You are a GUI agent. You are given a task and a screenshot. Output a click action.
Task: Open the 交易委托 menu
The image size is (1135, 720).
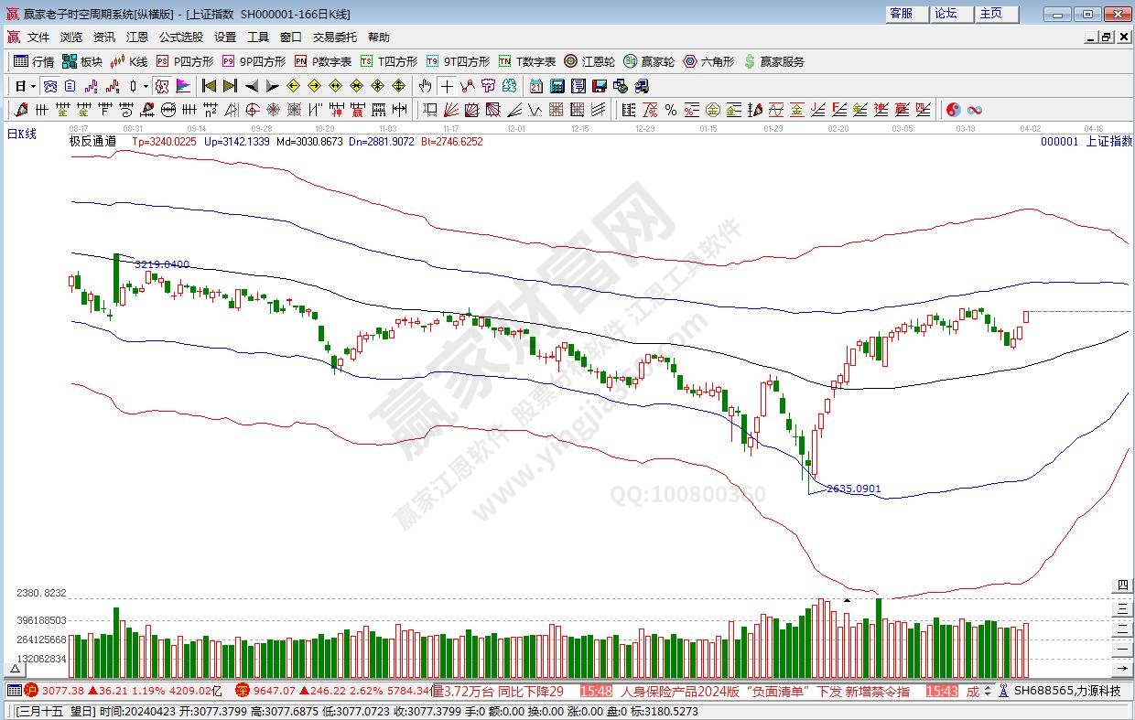click(x=335, y=38)
